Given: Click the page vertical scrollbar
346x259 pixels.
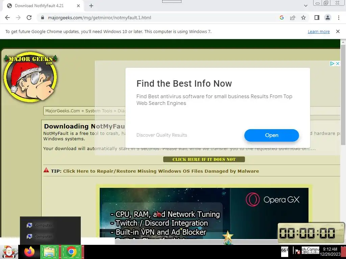Looking at the screenshot, I should pyautogui.click(x=343, y=95).
